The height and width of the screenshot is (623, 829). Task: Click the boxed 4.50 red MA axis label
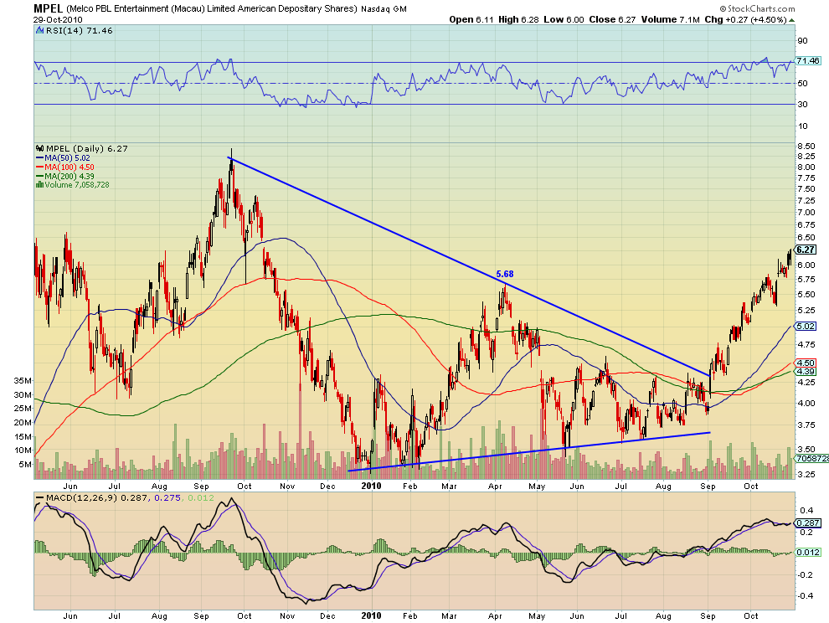click(806, 363)
